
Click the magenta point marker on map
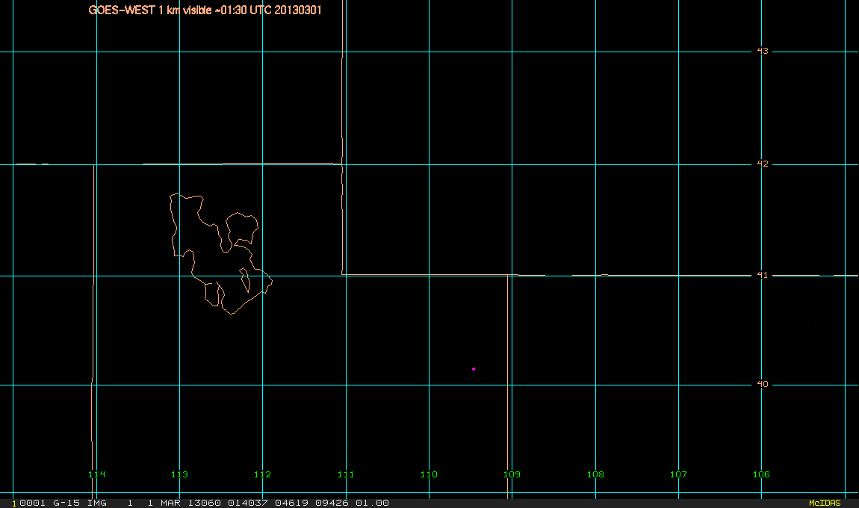coord(474,369)
